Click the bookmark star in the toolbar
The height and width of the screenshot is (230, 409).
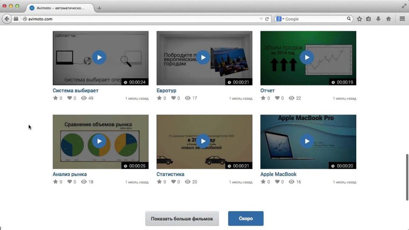(x=359, y=19)
